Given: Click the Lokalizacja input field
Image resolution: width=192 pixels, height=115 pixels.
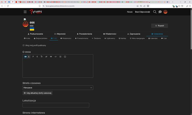Looking at the screenshot, I should click(x=56, y=105).
